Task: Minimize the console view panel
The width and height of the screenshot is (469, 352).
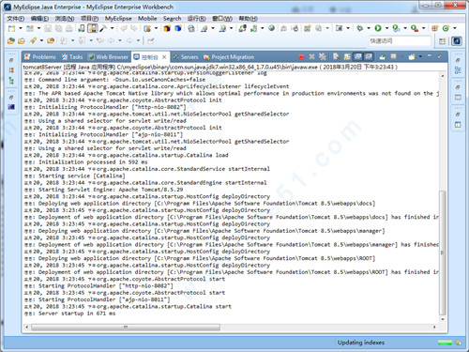Action: coord(430,56)
